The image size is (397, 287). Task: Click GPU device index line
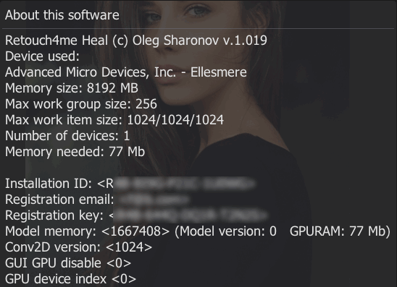[x=71, y=279]
